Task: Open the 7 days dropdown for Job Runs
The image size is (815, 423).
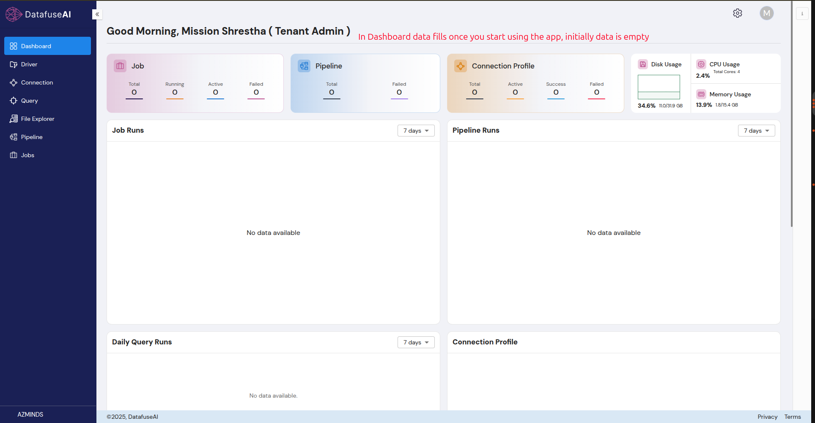Action: pyautogui.click(x=416, y=131)
